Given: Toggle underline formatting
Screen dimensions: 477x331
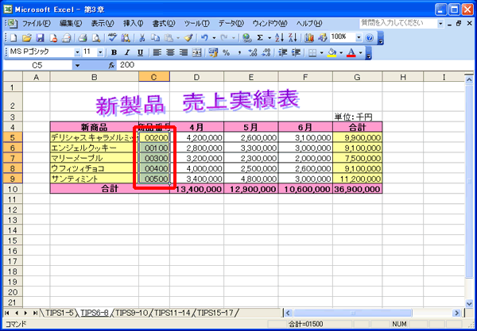Looking at the screenshot, I should (140, 52).
